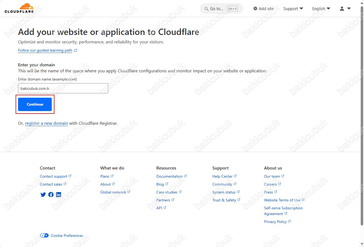Open the Community footer link
This screenshot has height=247, width=364.
tap(222, 184)
